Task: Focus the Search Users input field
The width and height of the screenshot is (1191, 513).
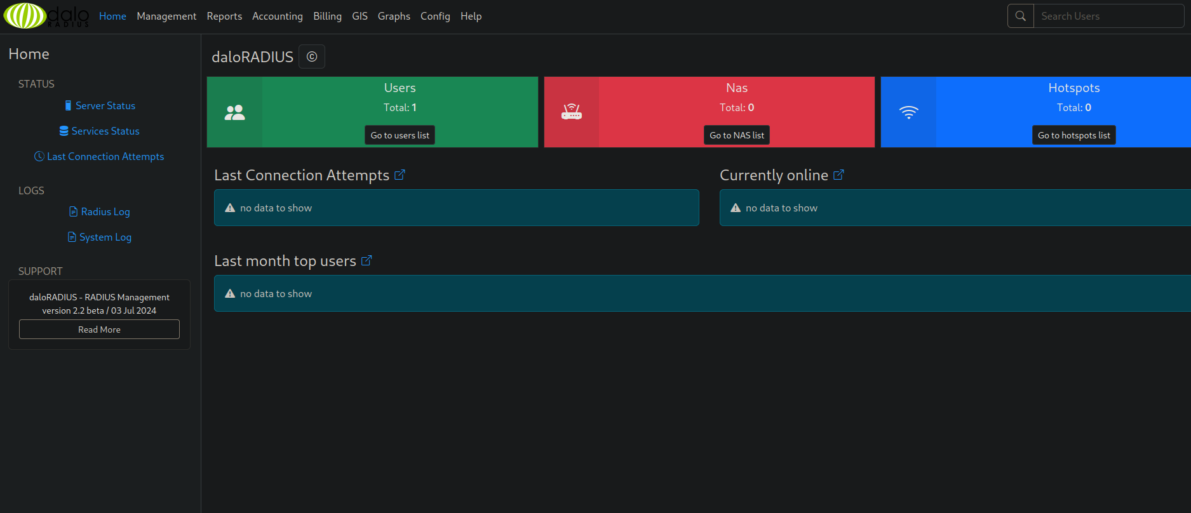Action: pos(1108,16)
